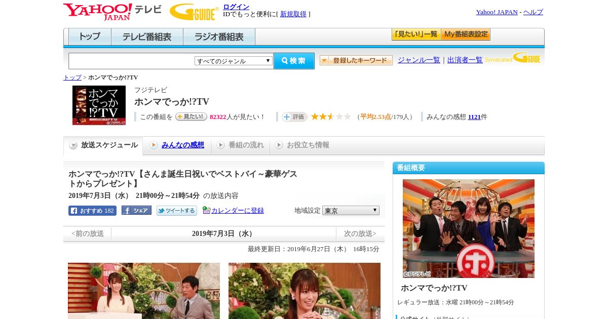This screenshot has width=608, height=319.
Task: Click the フジテレビ channel name text
Action: pos(150,90)
